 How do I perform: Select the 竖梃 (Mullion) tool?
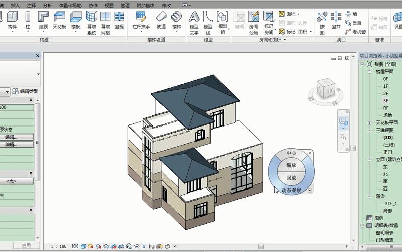(119, 20)
